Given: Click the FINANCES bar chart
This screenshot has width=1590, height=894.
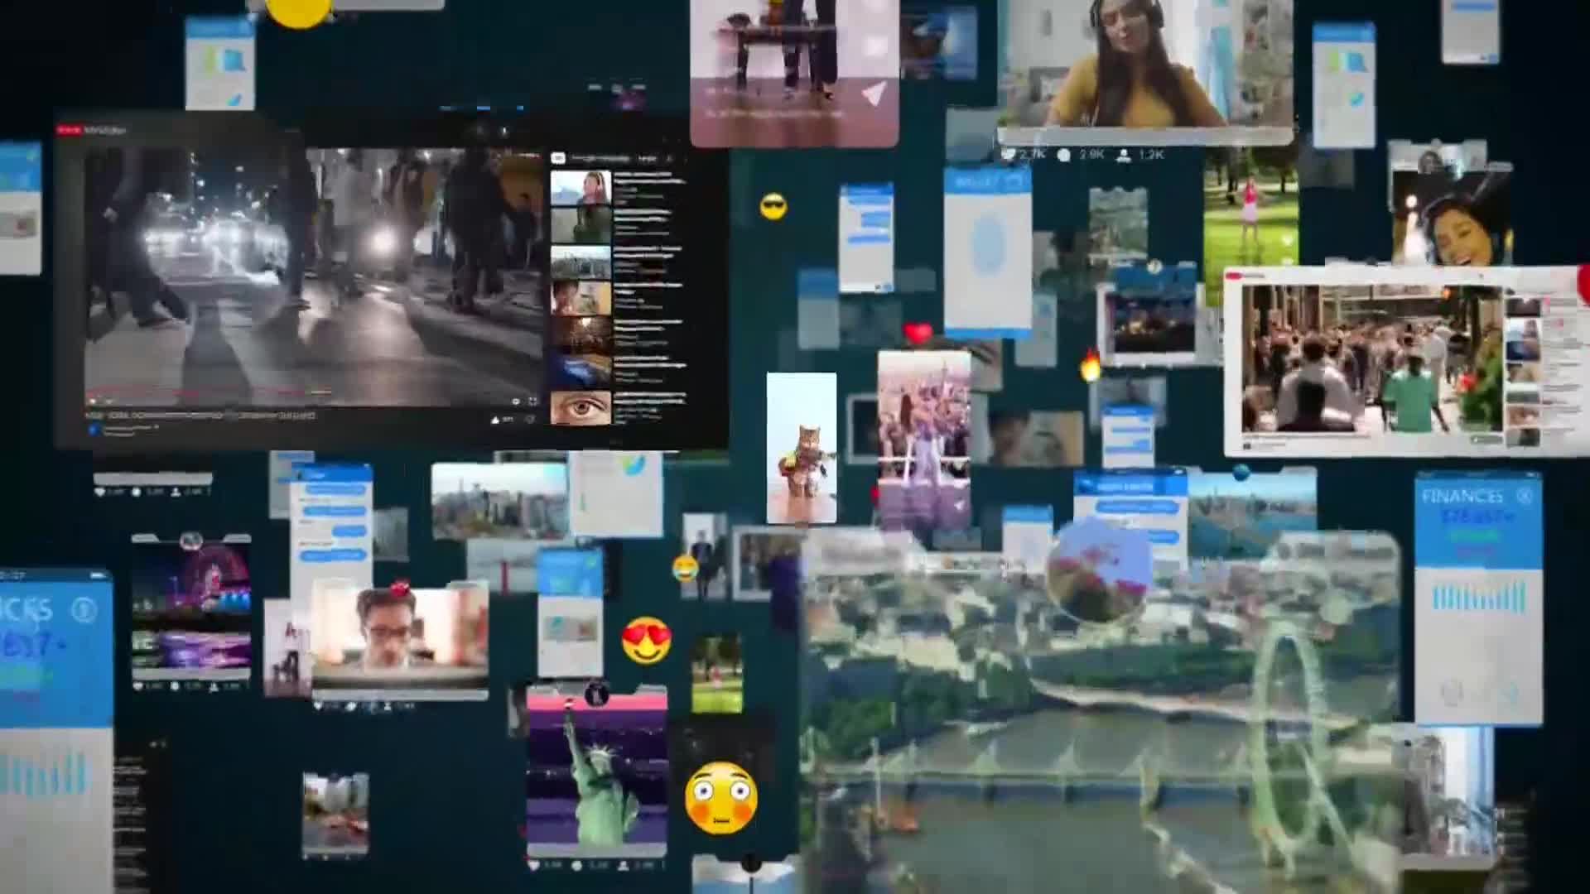Looking at the screenshot, I should coord(1478,598).
